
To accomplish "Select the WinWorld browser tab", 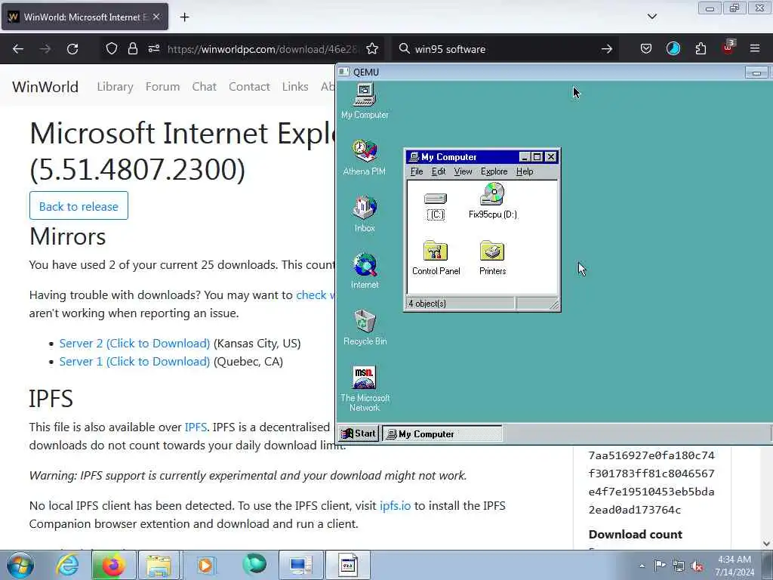I will (85, 17).
